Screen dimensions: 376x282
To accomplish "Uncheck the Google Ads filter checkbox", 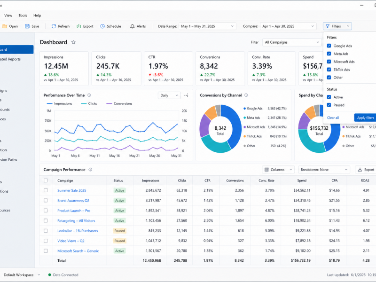I will pos(329,46).
